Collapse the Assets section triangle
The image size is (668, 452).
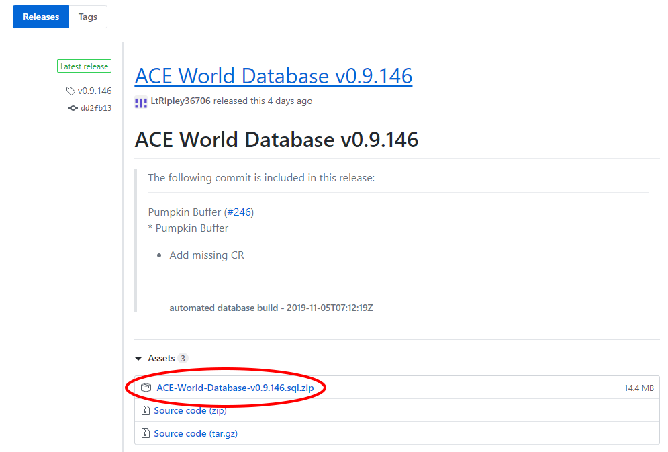click(138, 358)
